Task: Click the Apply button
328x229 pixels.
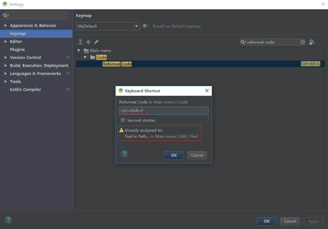Action: click(313, 221)
